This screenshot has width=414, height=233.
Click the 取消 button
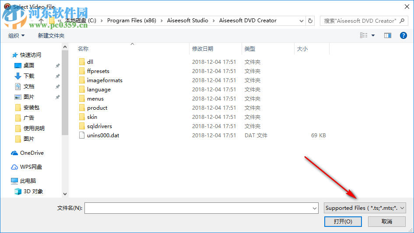387,222
